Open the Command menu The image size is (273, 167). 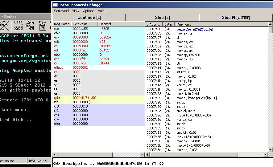tap(61, 11)
